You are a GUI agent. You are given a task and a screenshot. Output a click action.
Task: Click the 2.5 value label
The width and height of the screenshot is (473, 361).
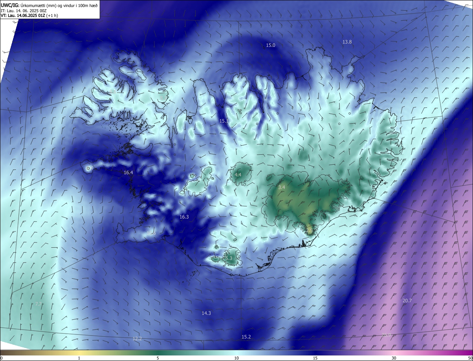click(310, 231)
